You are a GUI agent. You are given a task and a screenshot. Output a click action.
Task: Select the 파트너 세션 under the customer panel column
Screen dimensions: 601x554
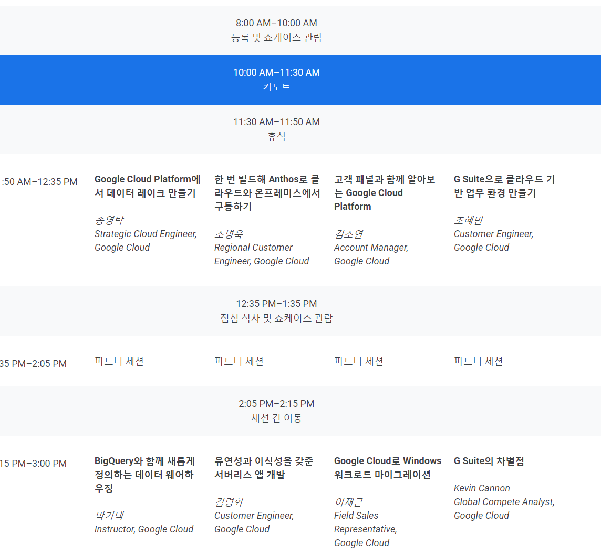(x=359, y=362)
